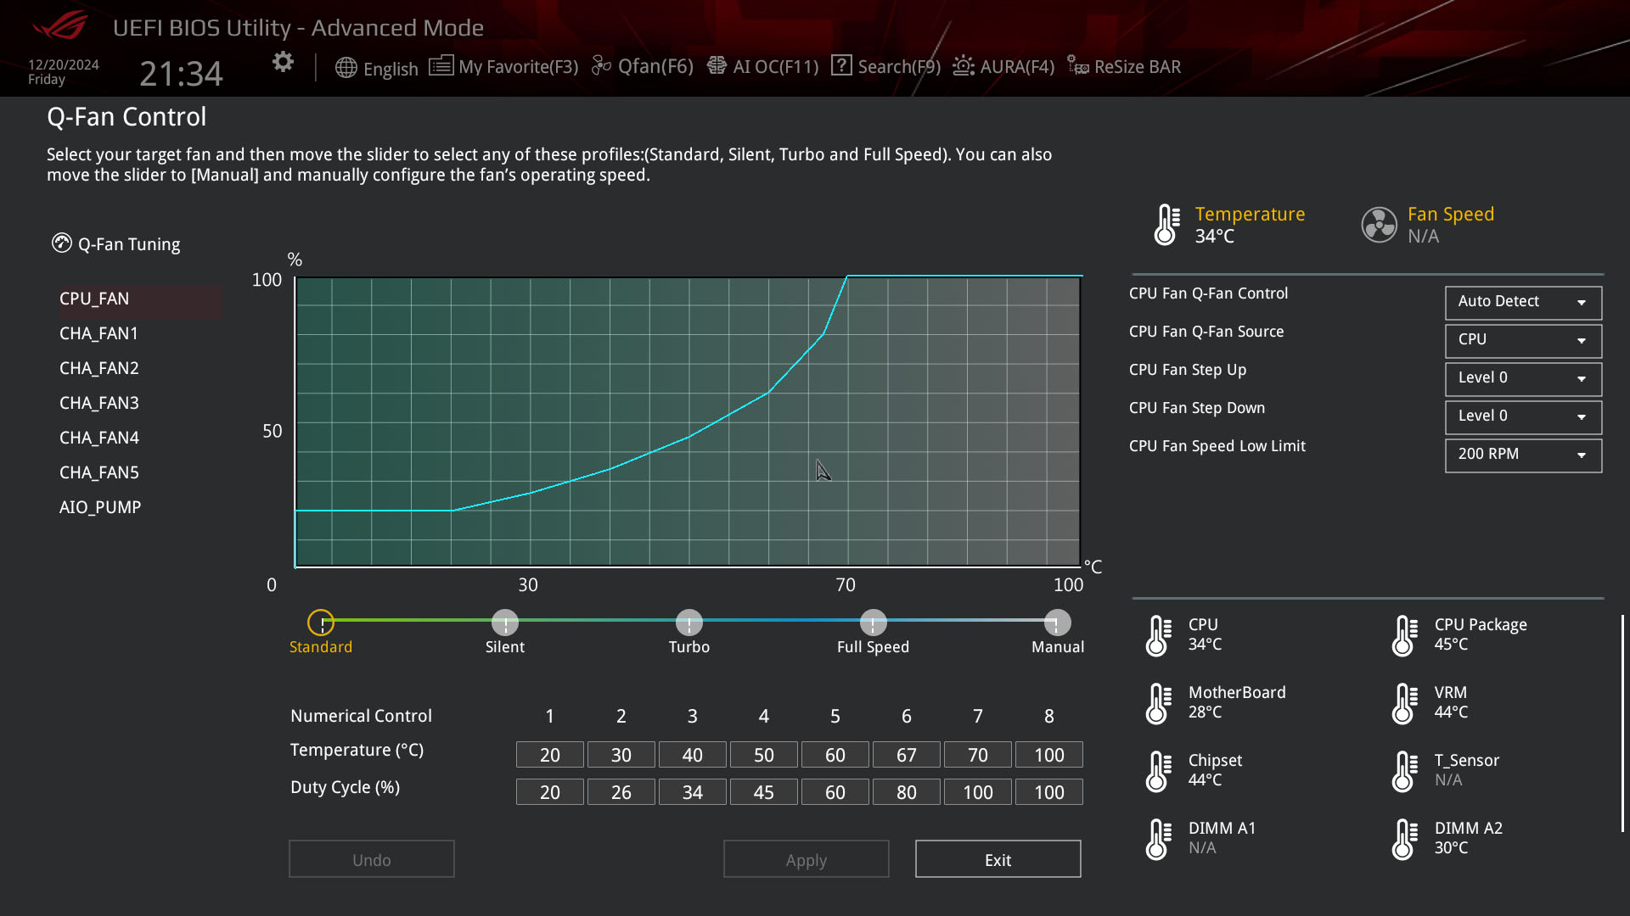Click the AI OC(F11) icon

coord(717,65)
